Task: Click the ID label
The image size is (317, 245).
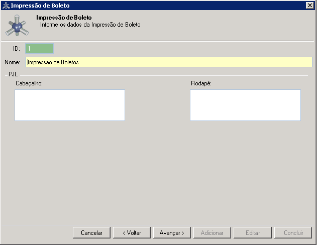Action: 17,49
